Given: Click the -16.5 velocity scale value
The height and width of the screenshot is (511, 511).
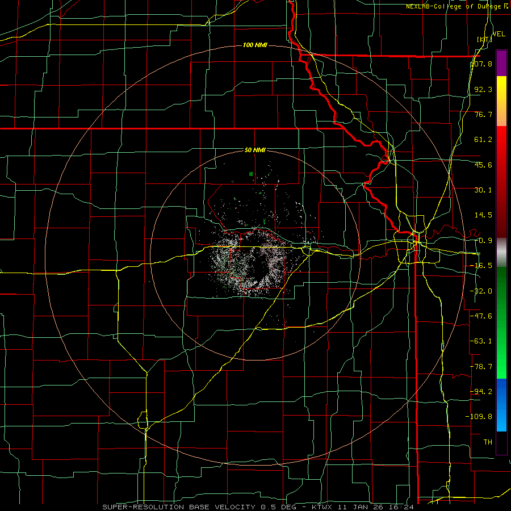Looking at the screenshot, I should (x=481, y=266).
